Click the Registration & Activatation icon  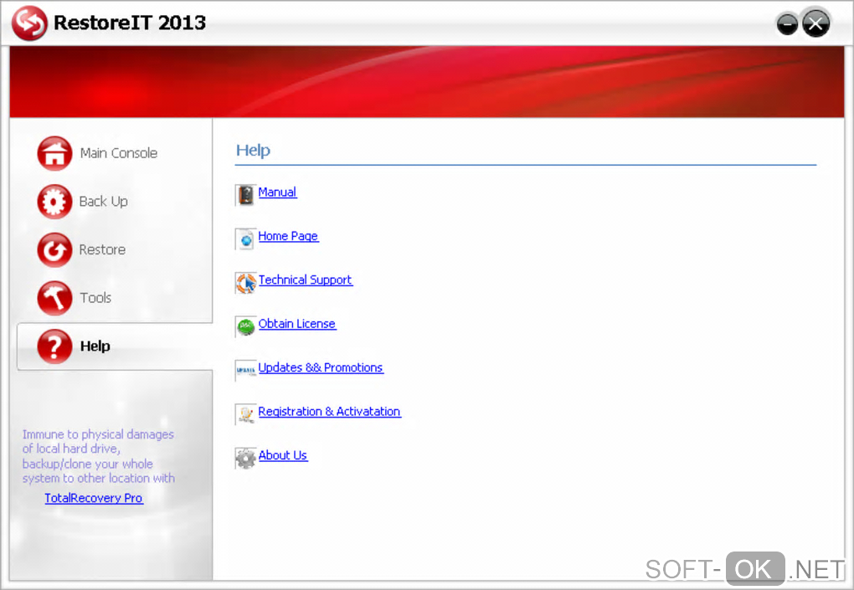pyautogui.click(x=245, y=415)
